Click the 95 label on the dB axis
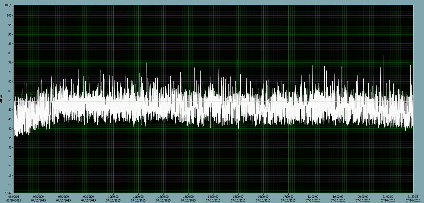 [x=10, y=25]
